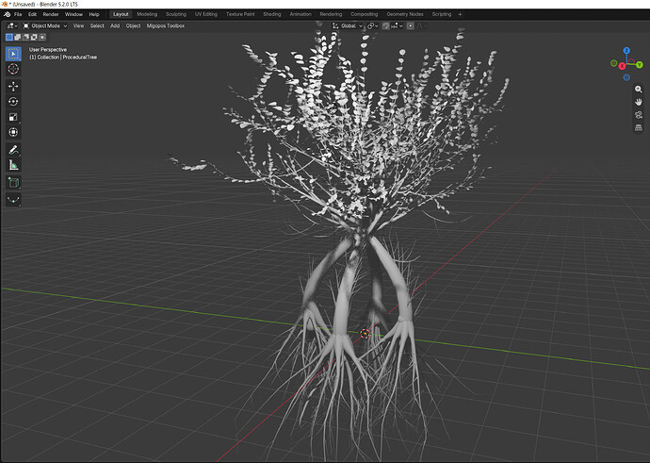Open the viewport Select menu

pyautogui.click(x=97, y=25)
